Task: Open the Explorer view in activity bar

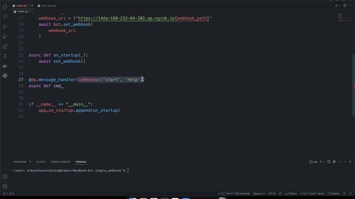Action: (x=5, y=7)
